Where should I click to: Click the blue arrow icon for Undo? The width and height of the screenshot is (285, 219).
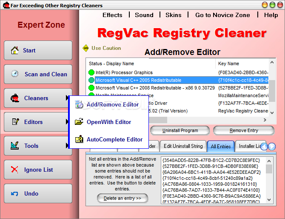click(14, 193)
